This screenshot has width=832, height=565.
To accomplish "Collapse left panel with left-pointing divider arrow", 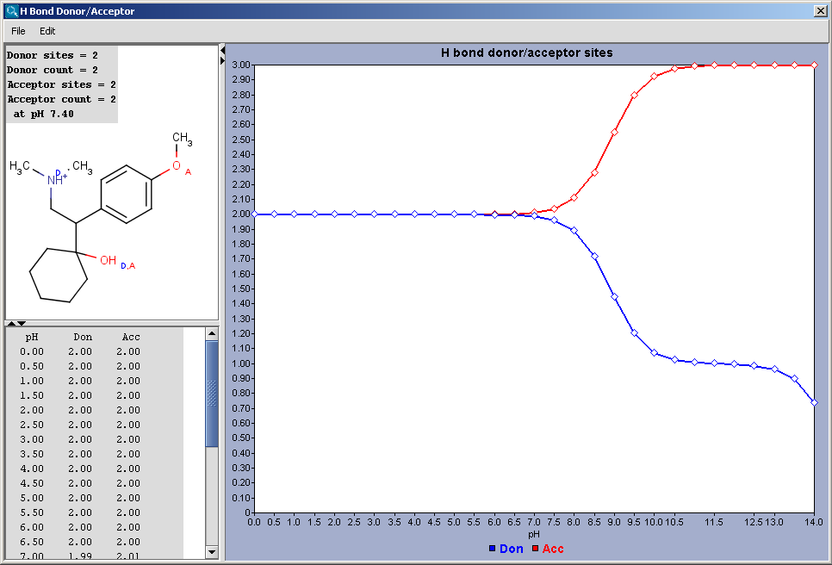I will pos(222,49).
